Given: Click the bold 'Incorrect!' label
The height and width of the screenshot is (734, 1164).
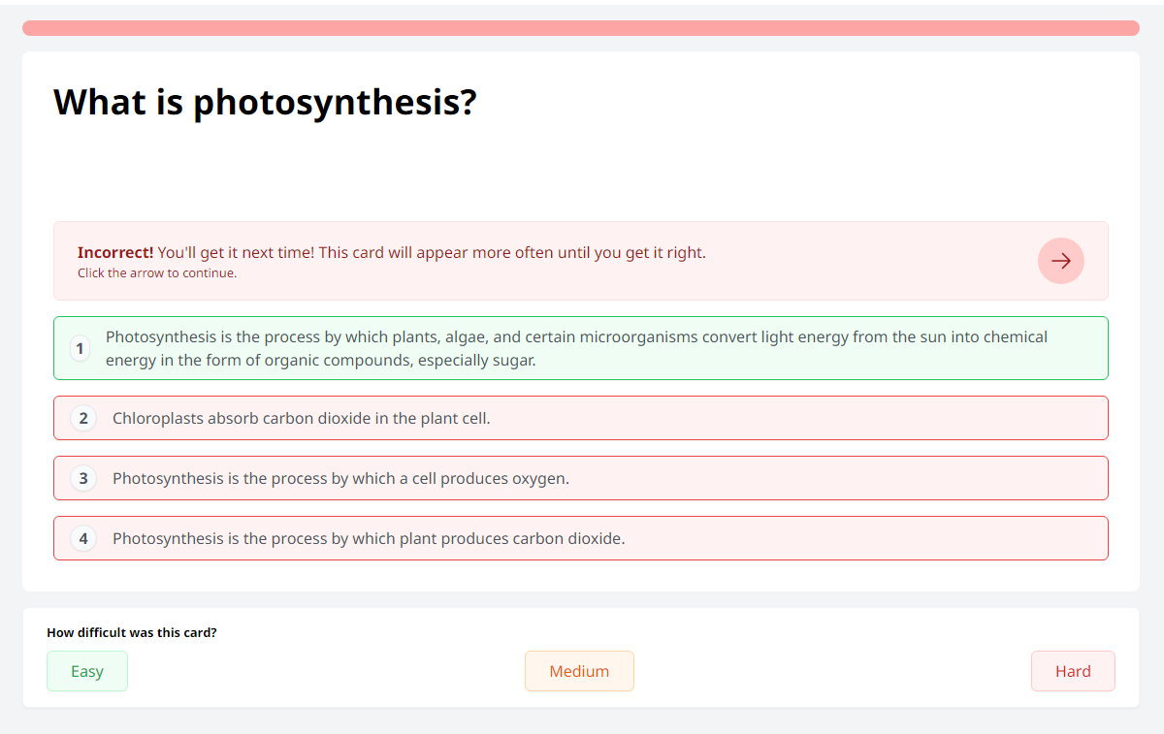Looking at the screenshot, I should tap(115, 252).
